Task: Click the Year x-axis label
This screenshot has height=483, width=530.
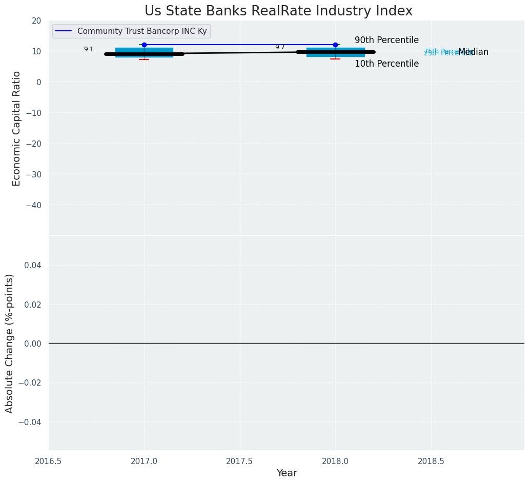Action: [287, 473]
